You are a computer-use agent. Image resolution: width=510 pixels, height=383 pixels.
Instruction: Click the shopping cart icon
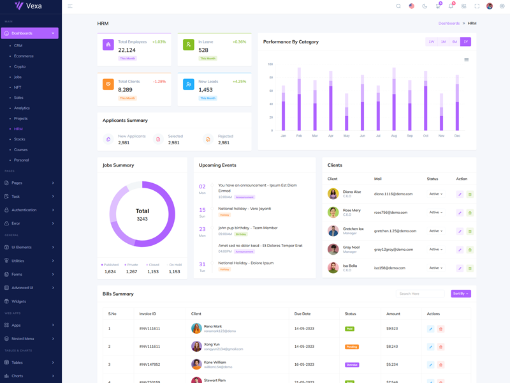click(437, 6)
